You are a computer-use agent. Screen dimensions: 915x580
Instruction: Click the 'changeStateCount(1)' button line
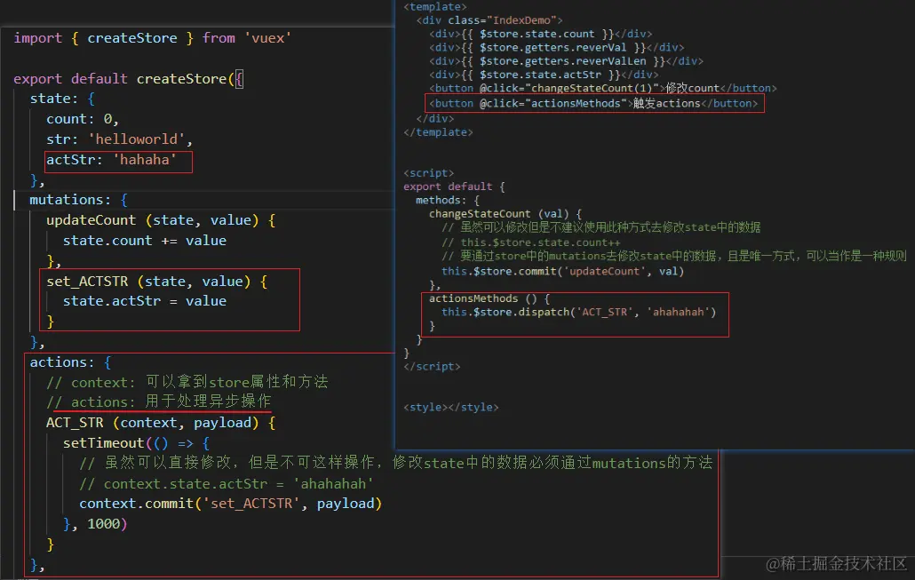coord(603,88)
